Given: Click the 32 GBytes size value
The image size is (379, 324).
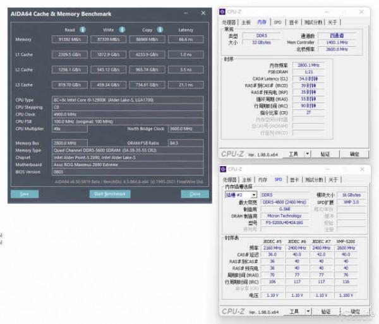Looking at the screenshot, I should pyautogui.click(x=262, y=42).
